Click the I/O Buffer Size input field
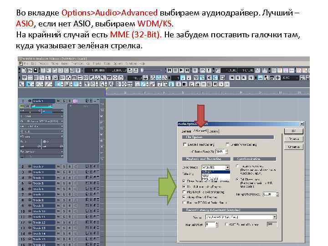The height and width of the screenshot is (246, 328). (220, 151)
